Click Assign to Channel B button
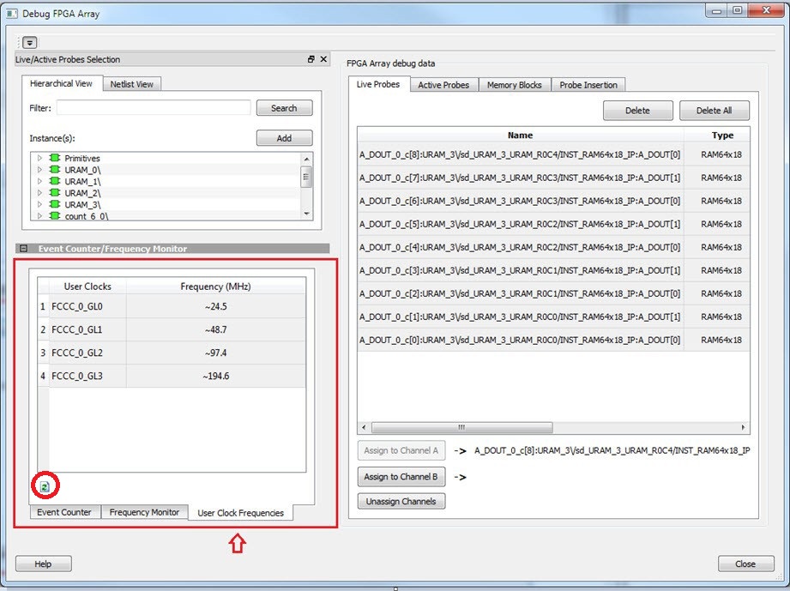This screenshot has width=790, height=591. click(401, 477)
